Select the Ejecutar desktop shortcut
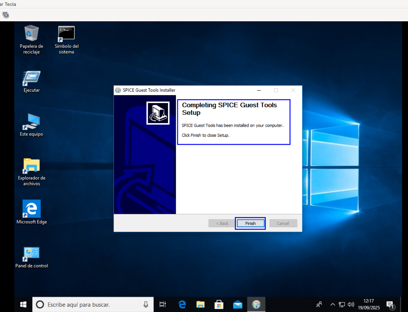This screenshot has width=408, height=312. coord(32,82)
